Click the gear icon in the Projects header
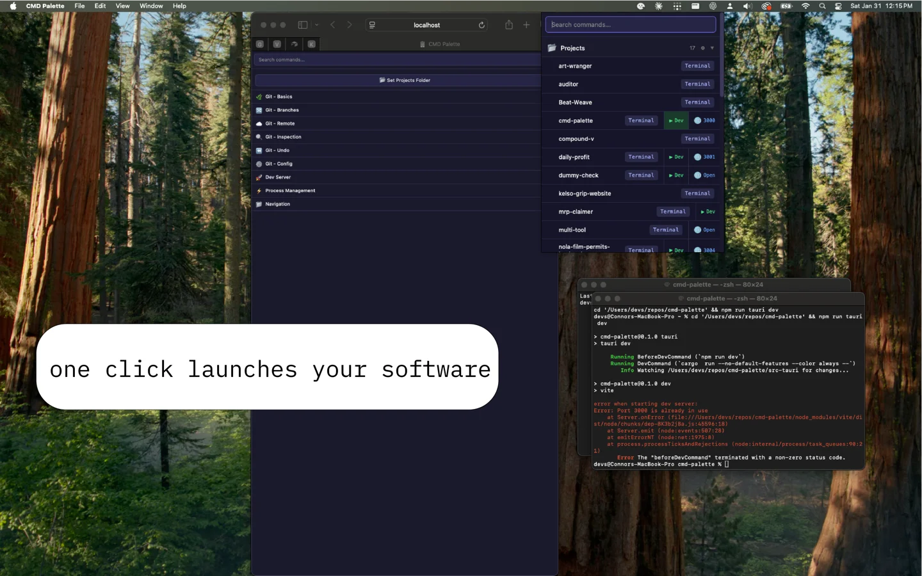Screen dimensions: 922x576 (702, 47)
